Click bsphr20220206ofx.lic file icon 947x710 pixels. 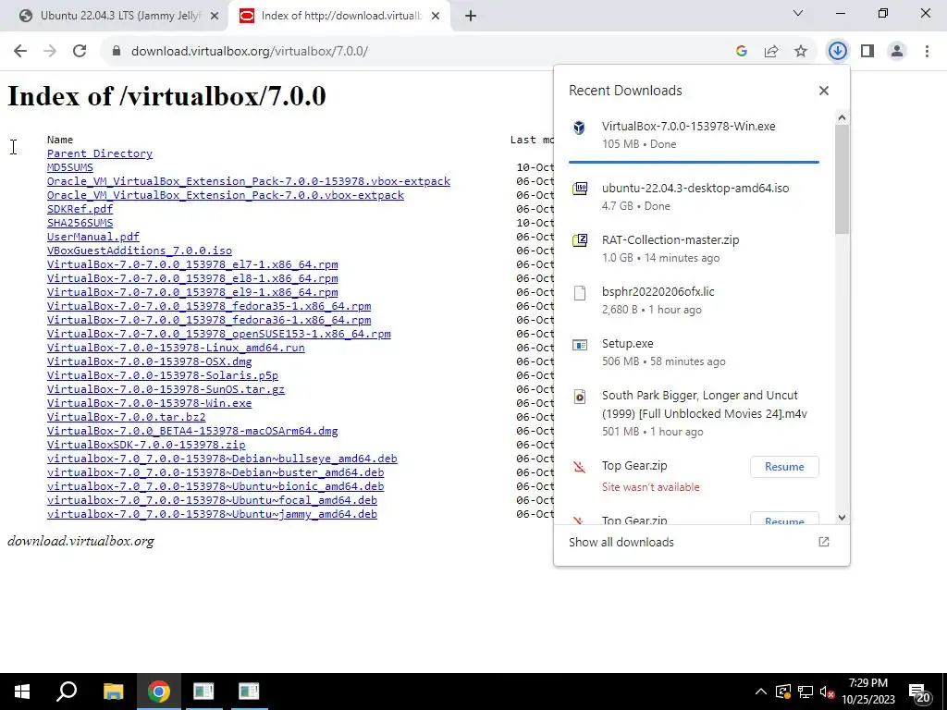pyautogui.click(x=580, y=293)
